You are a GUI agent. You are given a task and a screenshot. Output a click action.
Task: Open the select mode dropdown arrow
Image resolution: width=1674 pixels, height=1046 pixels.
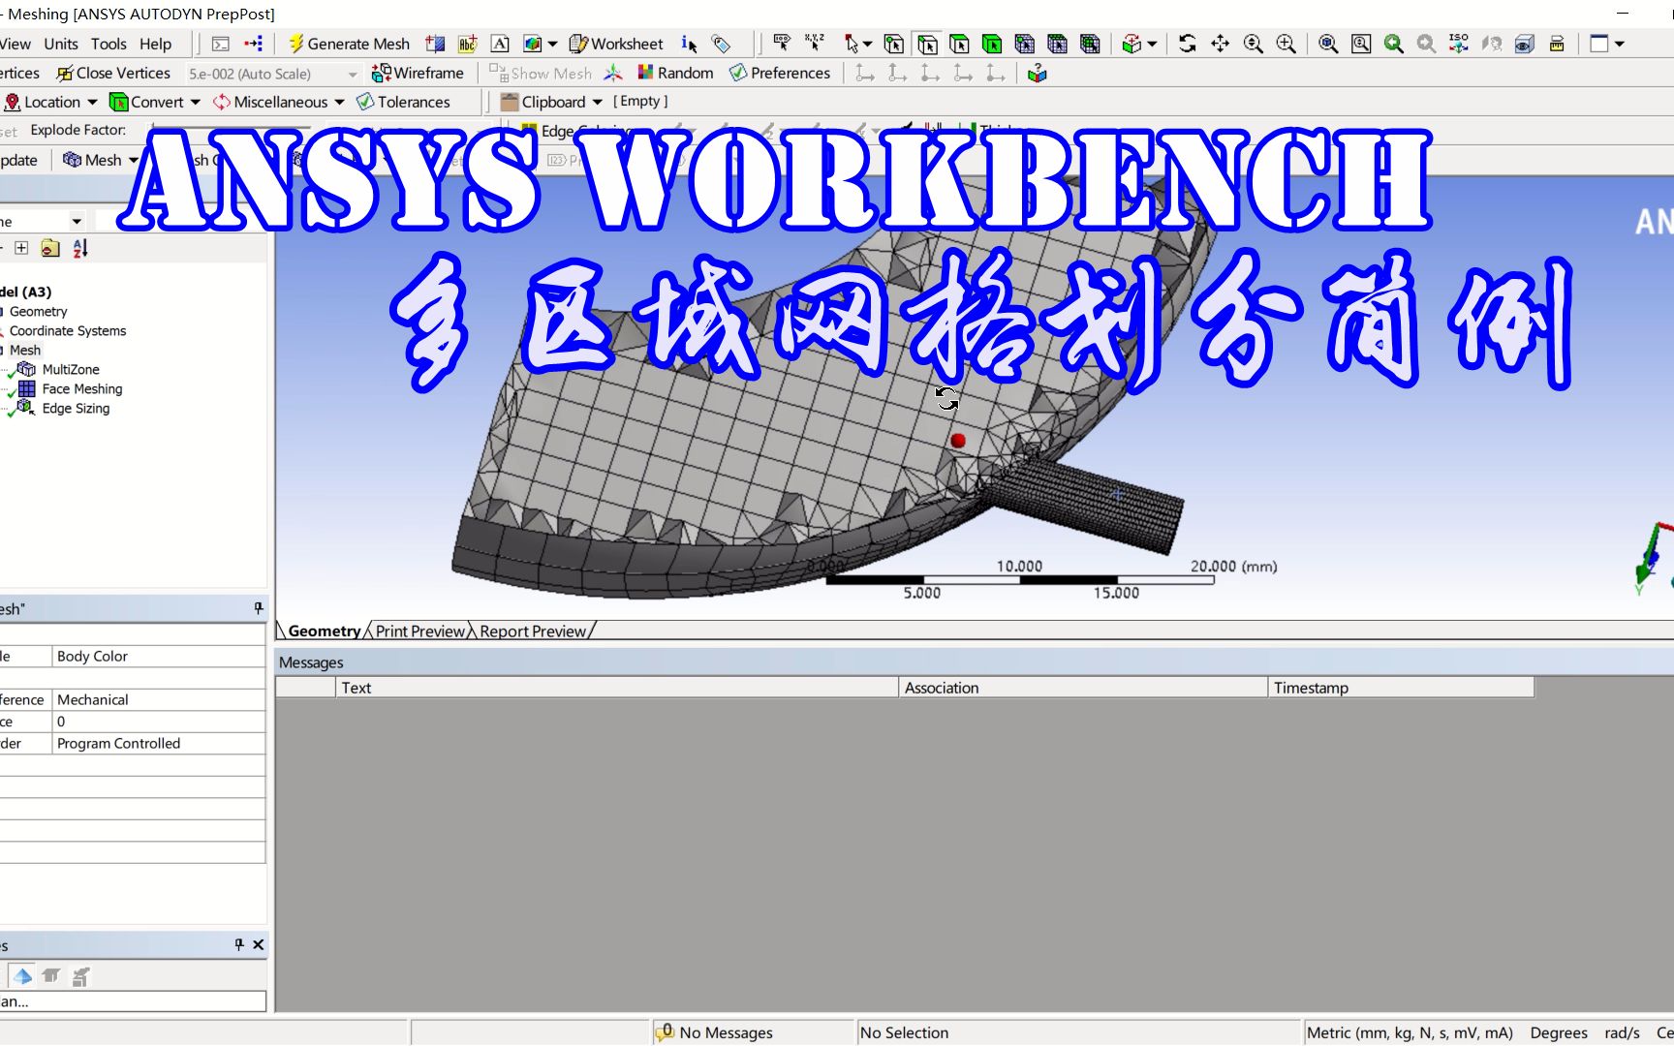click(x=867, y=44)
